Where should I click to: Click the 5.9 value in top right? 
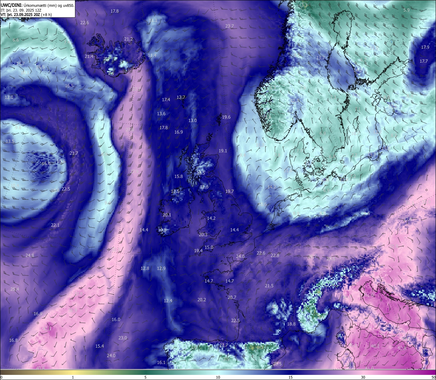coord(406,10)
